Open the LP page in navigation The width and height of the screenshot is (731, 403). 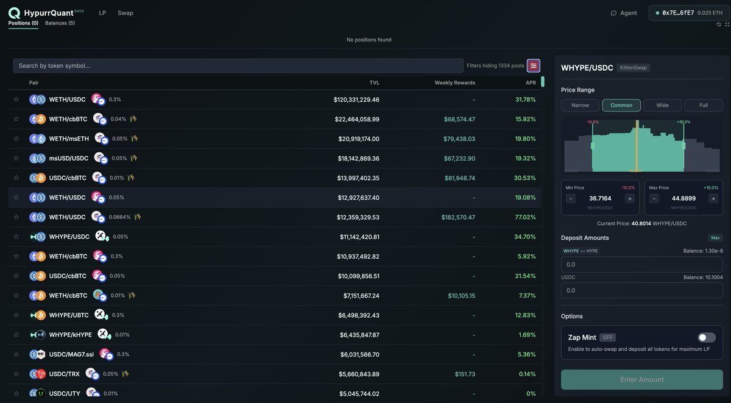102,13
